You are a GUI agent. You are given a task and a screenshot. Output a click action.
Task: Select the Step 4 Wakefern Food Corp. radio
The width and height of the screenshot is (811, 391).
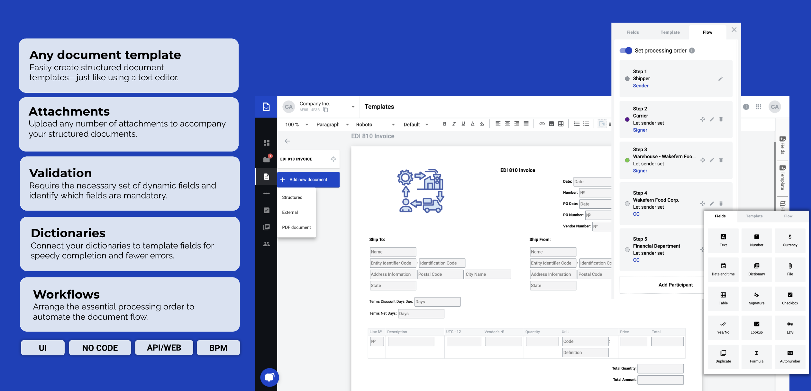[627, 204]
